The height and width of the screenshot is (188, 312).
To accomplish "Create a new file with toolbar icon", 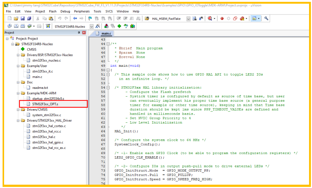I will pos(9,18).
